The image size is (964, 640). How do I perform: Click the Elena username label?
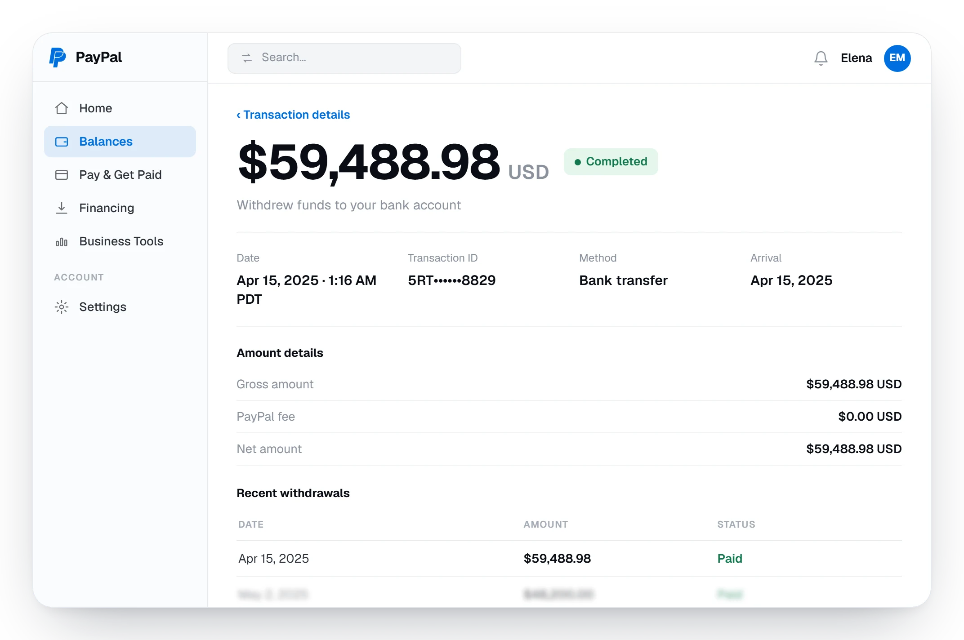pyautogui.click(x=856, y=58)
